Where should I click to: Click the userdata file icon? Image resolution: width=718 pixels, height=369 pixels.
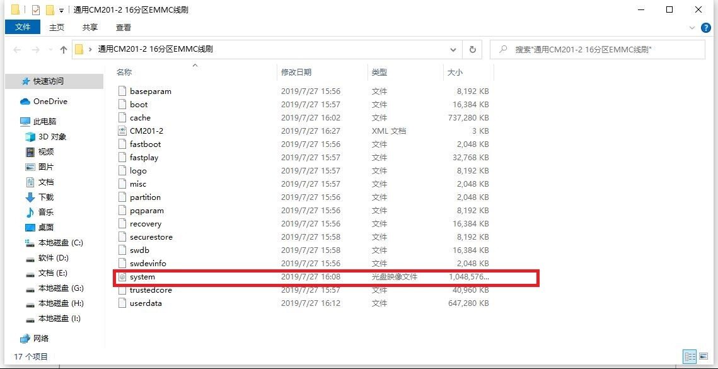coord(122,303)
